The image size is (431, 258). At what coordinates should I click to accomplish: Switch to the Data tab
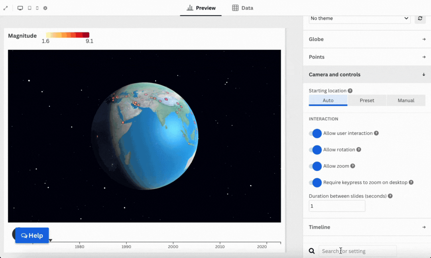pyautogui.click(x=242, y=8)
